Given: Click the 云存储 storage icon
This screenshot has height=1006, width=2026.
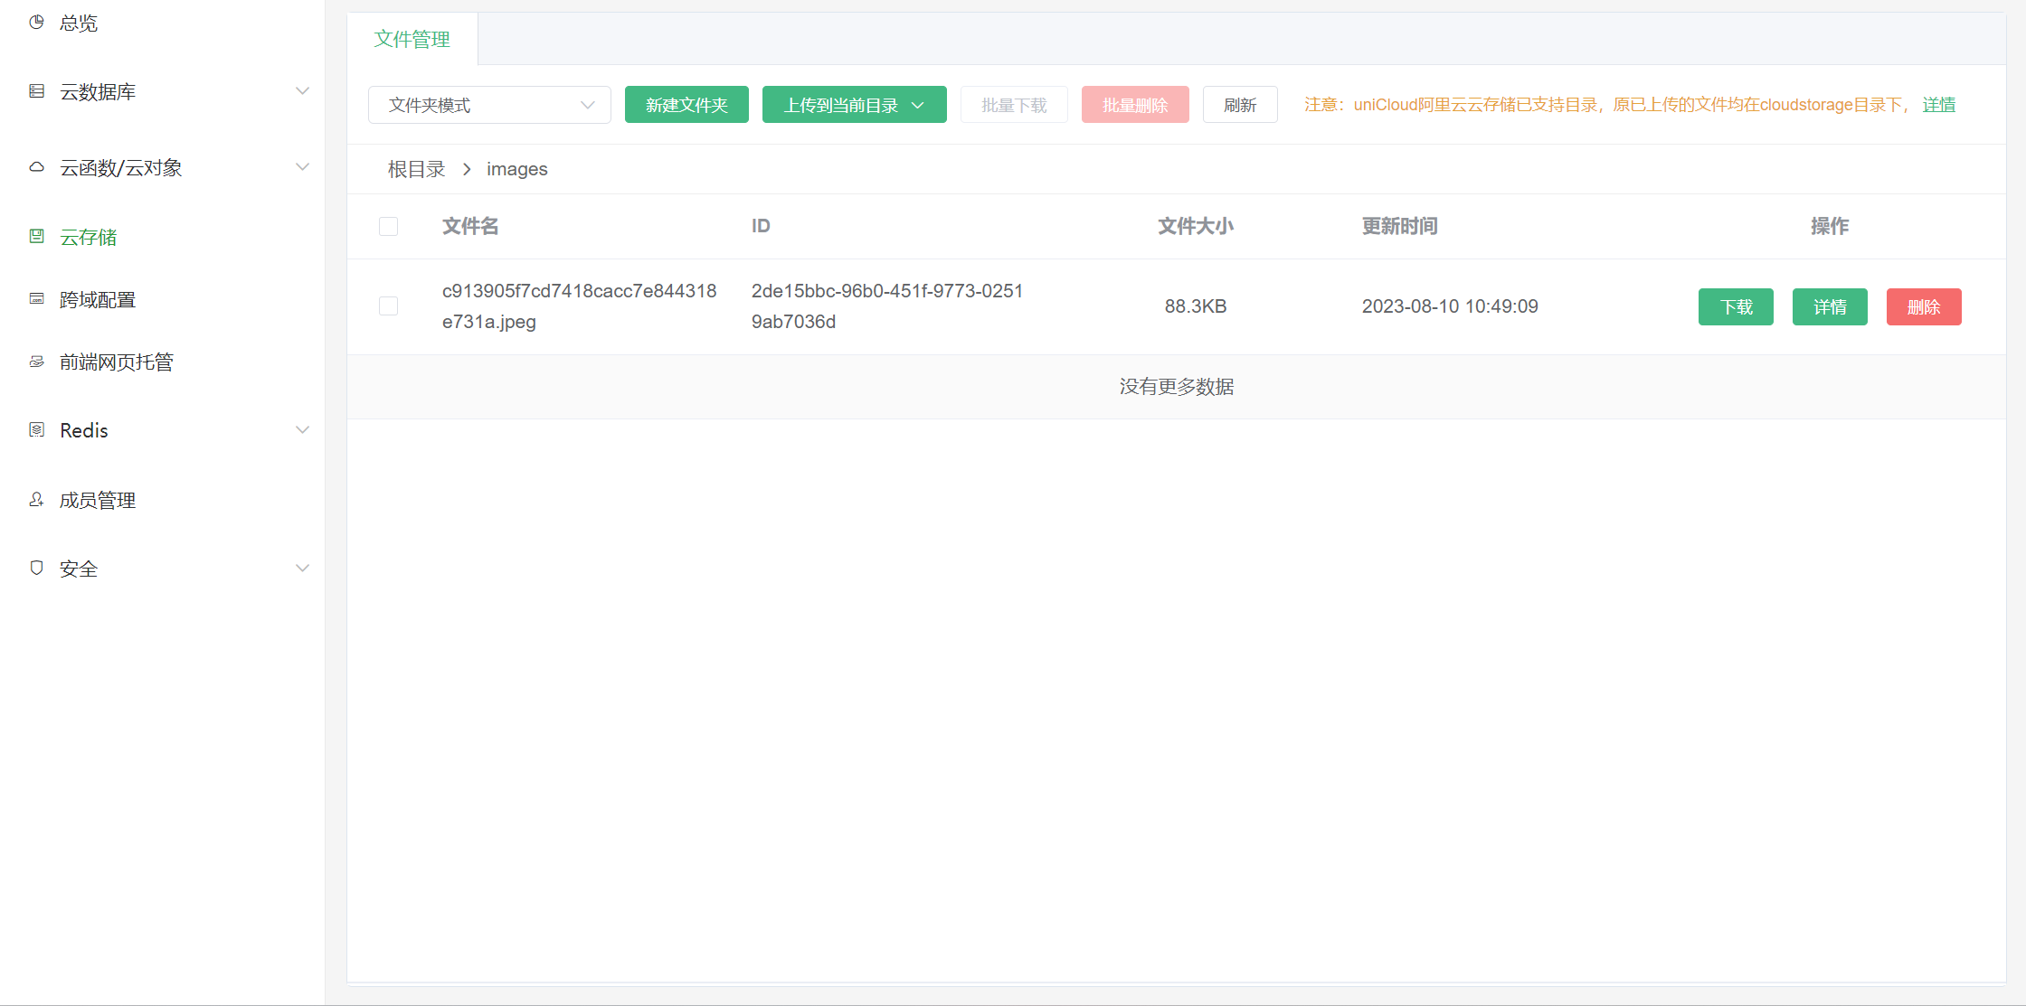Looking at the screenshot, I should [x=36, y=237].
